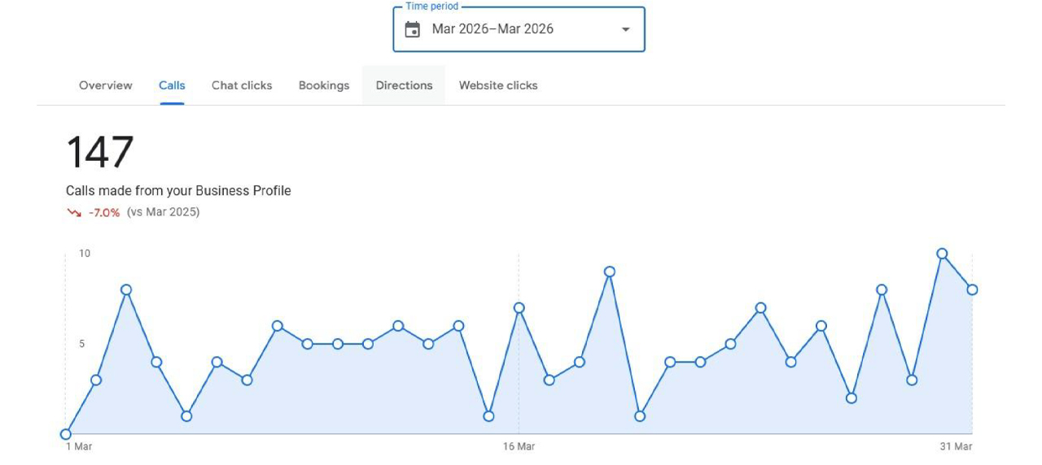Click the y-axis label 10
The width and height of the screenshot is (1042, 465).
click(x=85, y=254)
